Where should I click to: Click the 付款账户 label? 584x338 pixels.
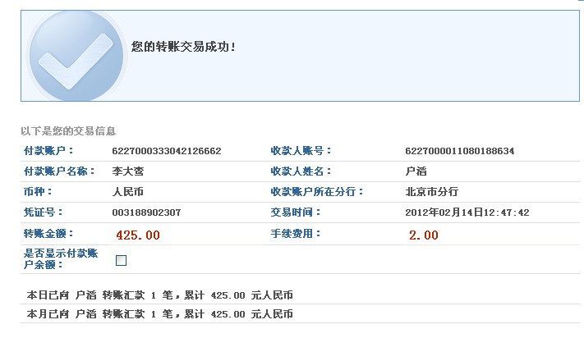(x=48, y=151)
